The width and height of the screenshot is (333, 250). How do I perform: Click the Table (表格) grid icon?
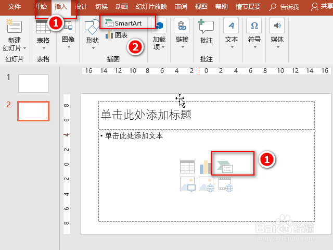coord(43,27)
